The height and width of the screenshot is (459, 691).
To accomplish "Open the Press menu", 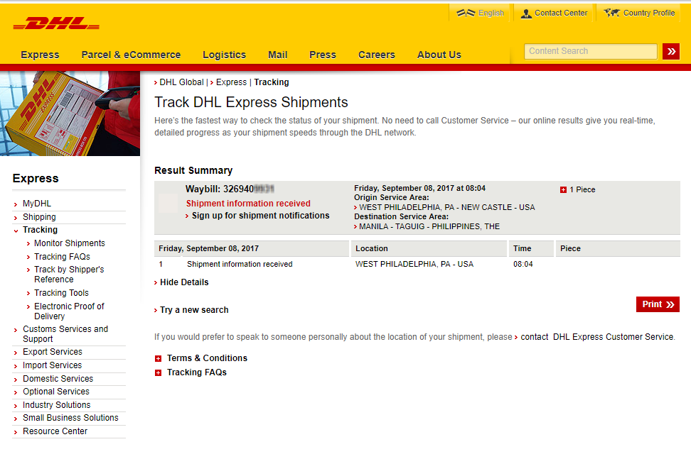I will pyautogui.click(x=323, y=55).
